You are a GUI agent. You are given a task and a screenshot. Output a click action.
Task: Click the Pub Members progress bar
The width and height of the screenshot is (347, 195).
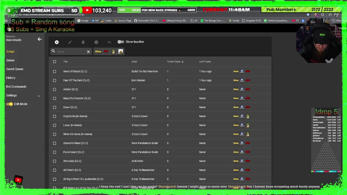[301, 9]
